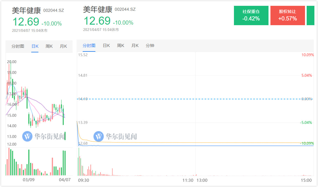This screenshot has width=318, height=187.
Task: Click the 13:00 time axis label
Action: pos(202,180)
